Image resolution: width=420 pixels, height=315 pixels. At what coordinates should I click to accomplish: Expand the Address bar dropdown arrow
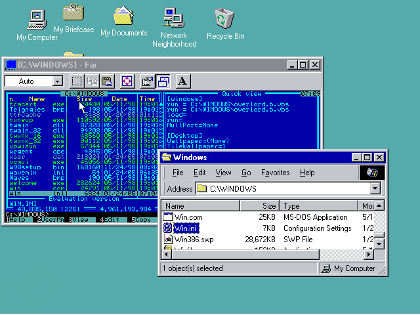pos(375,188)
